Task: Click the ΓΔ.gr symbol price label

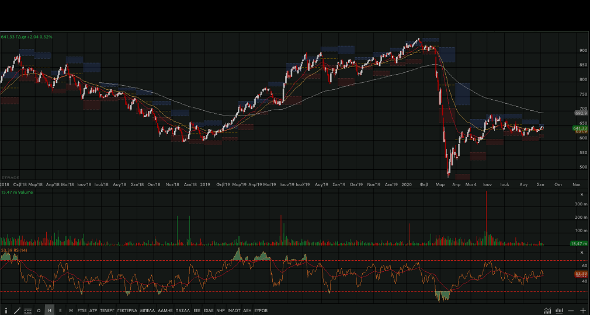Action: coord(26,37)
